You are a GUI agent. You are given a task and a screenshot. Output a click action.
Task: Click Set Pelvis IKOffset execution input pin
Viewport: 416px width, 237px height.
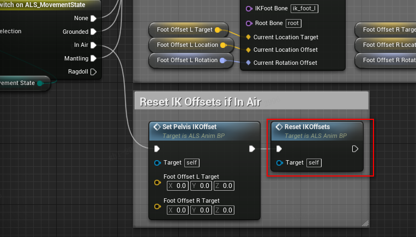pyautogui.click(x=157, y=149)
